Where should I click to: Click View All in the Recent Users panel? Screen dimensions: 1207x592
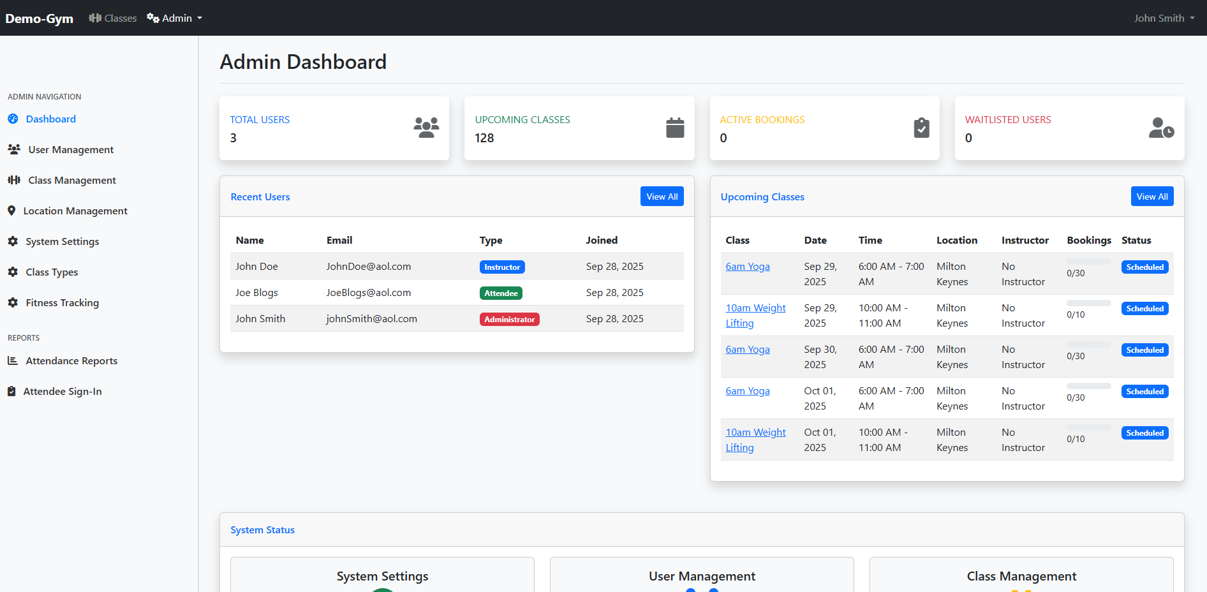click(662, 196)
